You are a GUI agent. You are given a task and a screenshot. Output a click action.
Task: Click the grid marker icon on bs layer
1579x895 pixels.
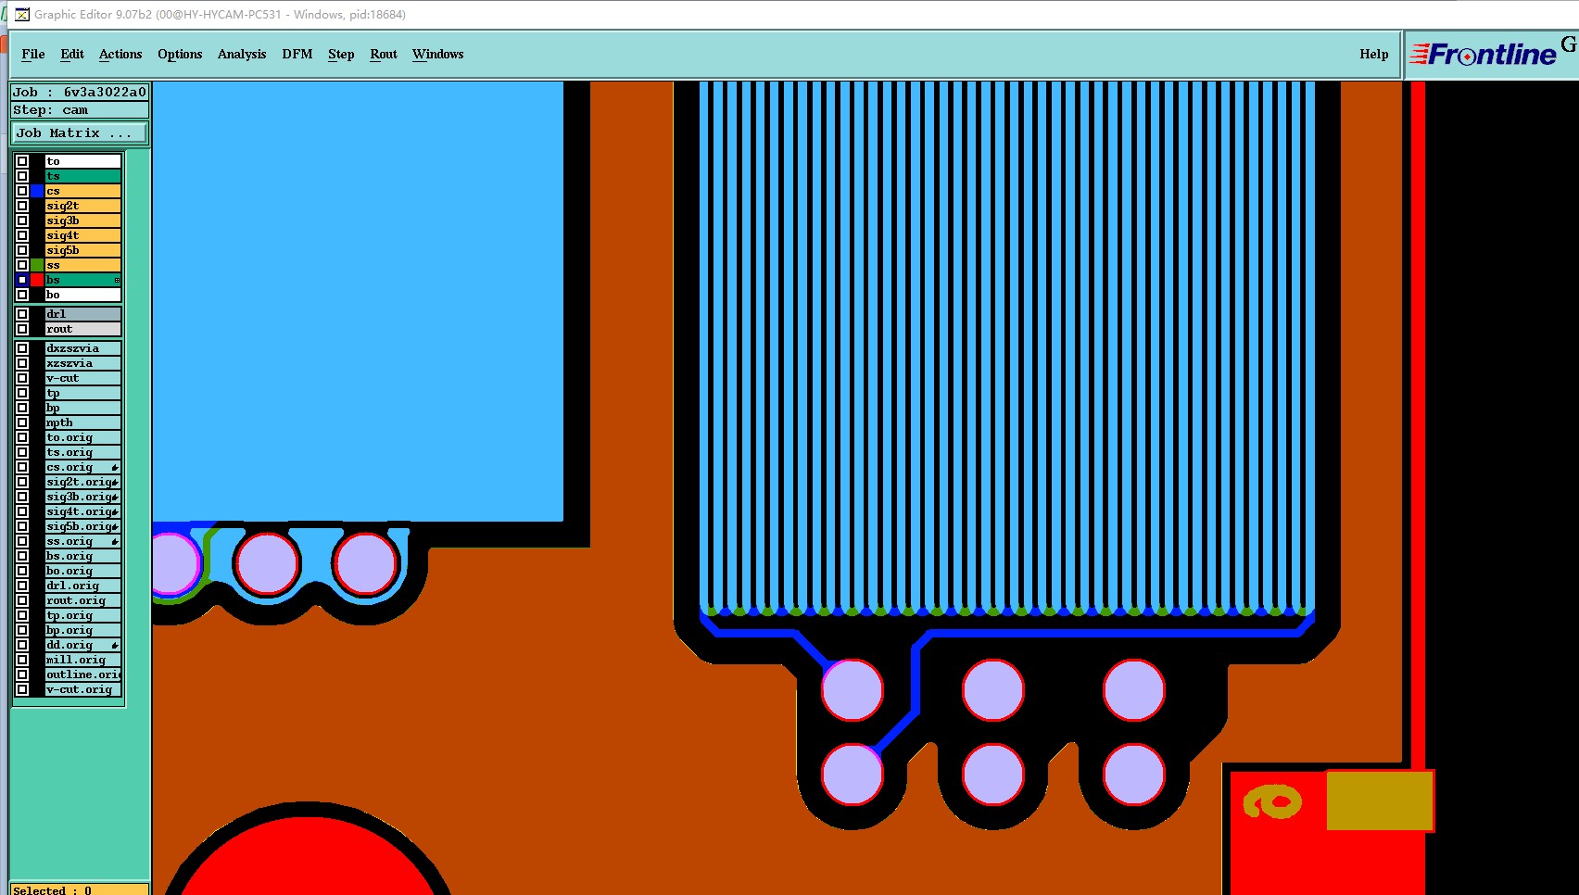pyautogui.click(x=117, y=280)
